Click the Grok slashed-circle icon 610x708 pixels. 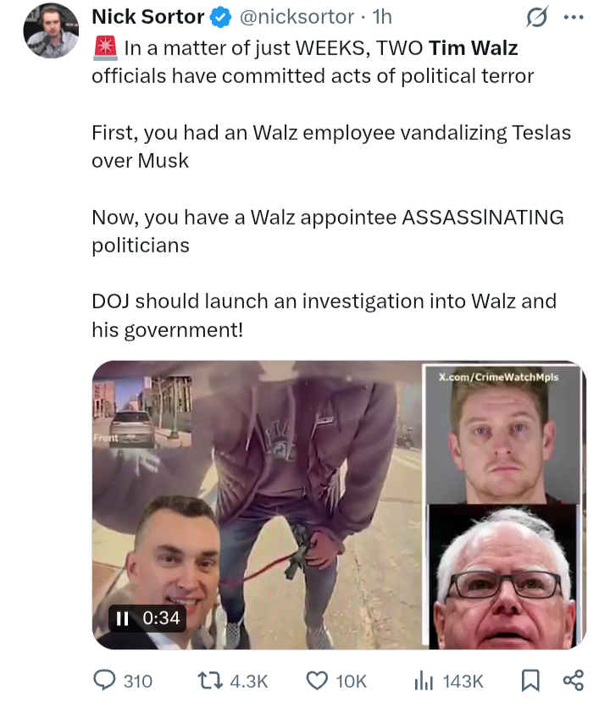[537, 17]
